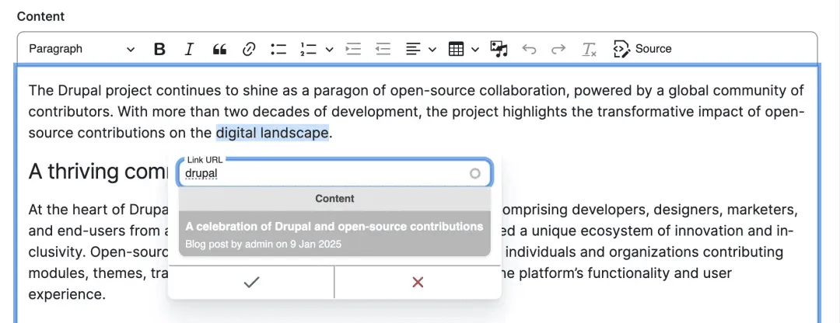
Task: Cancel link editing with the red X
Action: [418, 283]
